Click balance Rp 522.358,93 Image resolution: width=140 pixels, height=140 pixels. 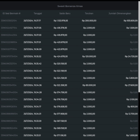[x=60, y=85]
